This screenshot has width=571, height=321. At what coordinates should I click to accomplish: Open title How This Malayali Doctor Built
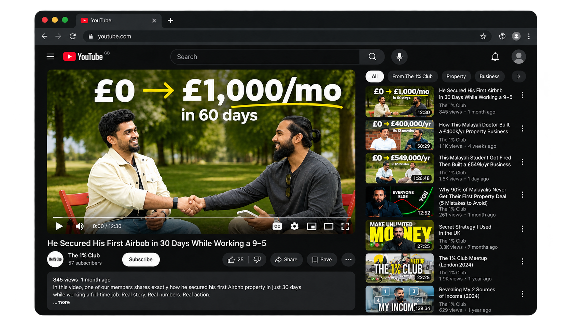pyautogui.click(x=474, y=128)
